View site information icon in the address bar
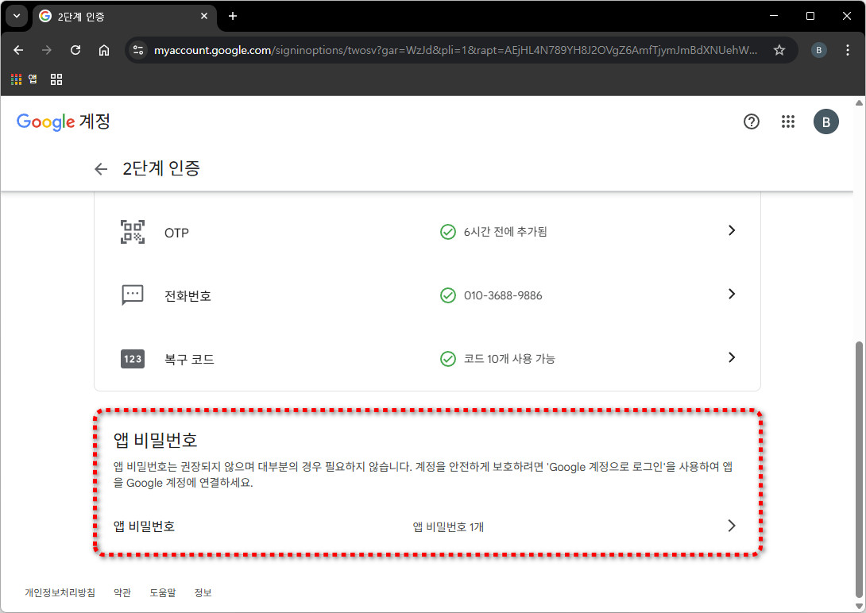The width and height of the screenshot is (866, 613). 138,50
